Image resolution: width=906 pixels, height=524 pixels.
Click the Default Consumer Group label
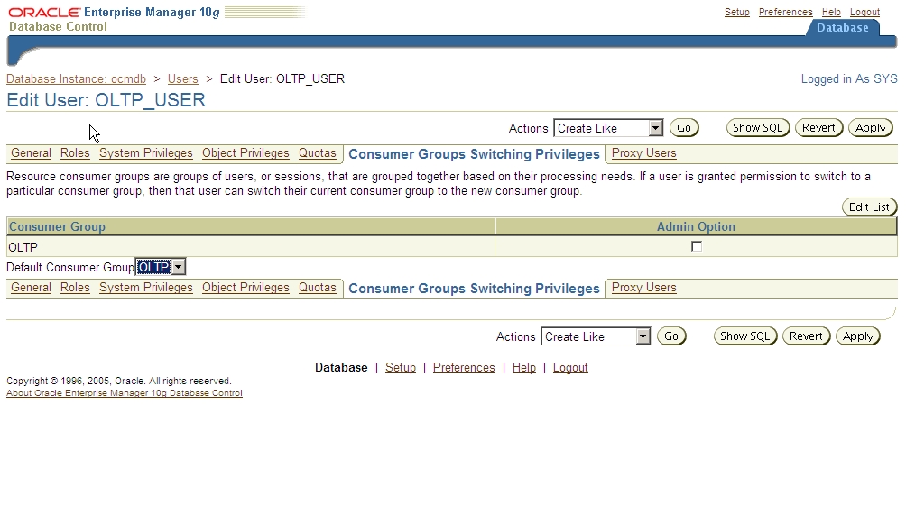[x=69, y=267]
